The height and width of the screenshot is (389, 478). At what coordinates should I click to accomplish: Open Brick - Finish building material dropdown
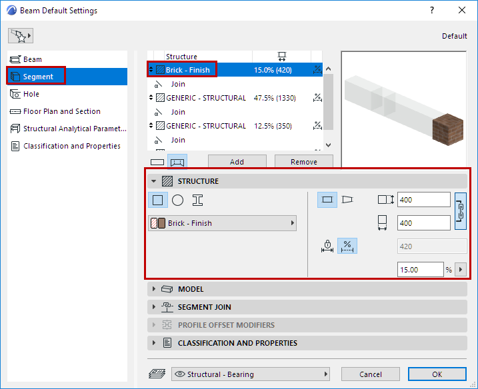222,223
